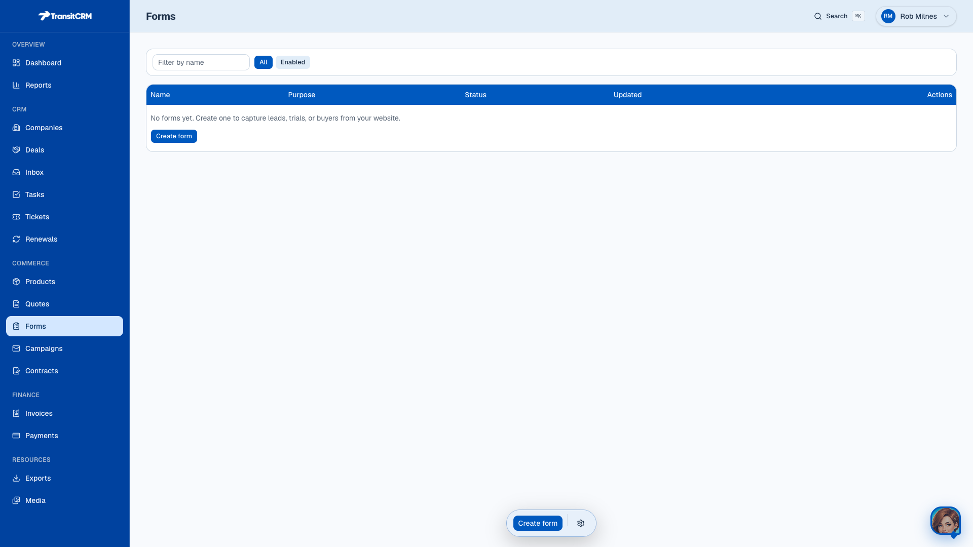Click the RM user avatar
The width and height of the screenshot is (973, 547).
coord(888,16)
